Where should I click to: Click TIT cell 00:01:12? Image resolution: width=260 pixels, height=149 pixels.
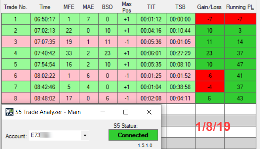151,19
